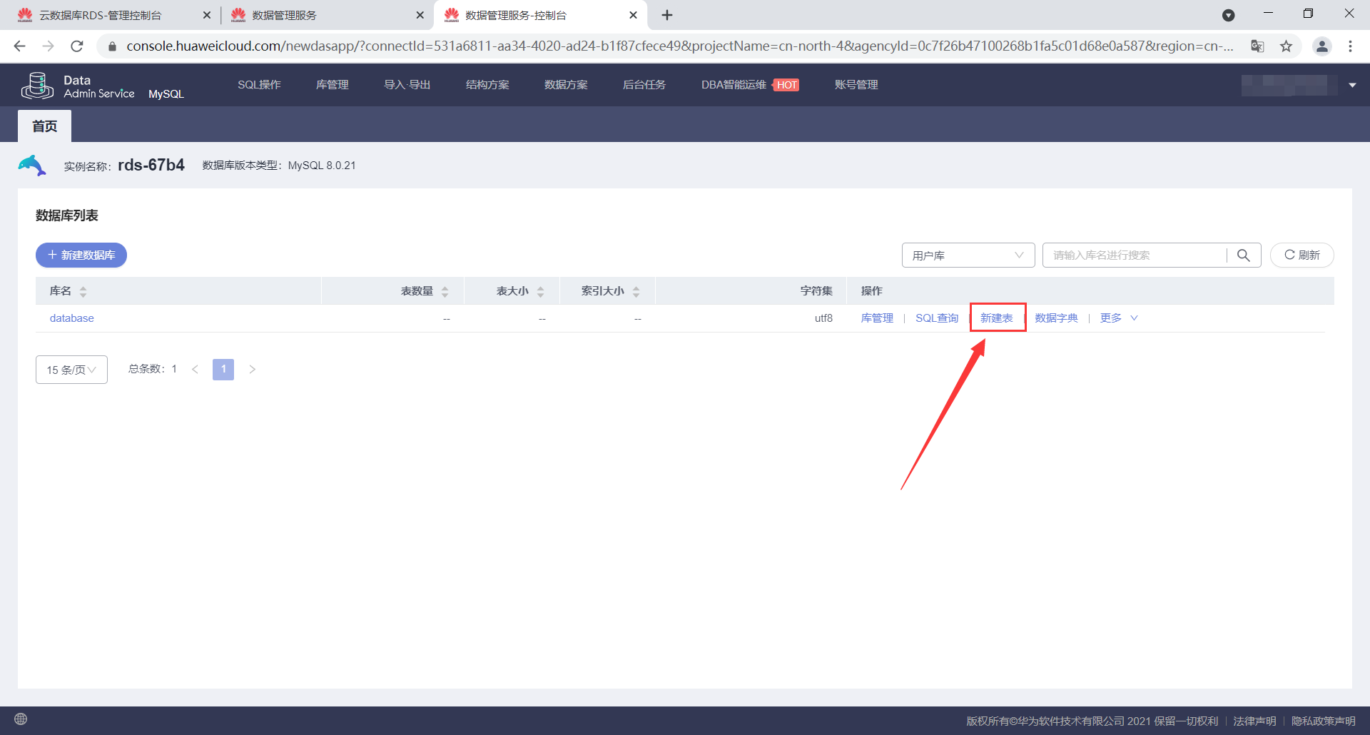Image resolution: width=1370 pixels, height=735 pixels.
Task: Open the database link in 库名 column
Action: coord(72,318)
